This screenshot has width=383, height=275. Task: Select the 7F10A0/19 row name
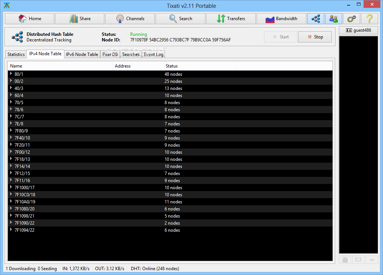25,201
